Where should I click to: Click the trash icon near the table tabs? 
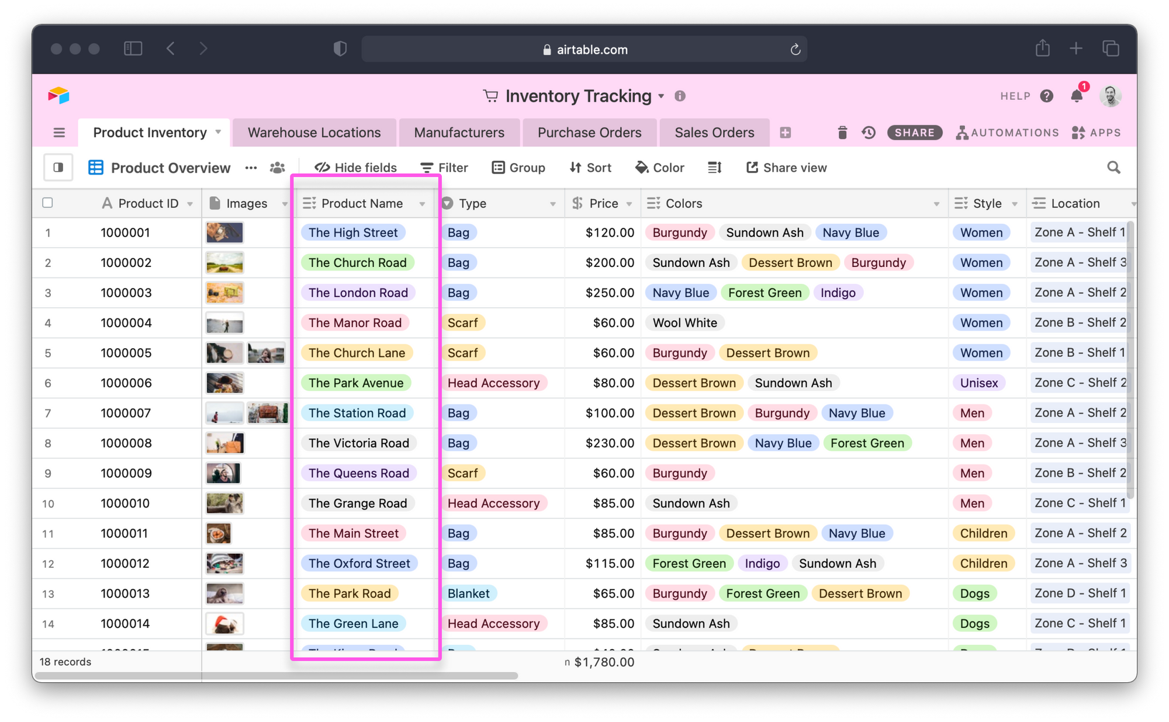point(842,133)
